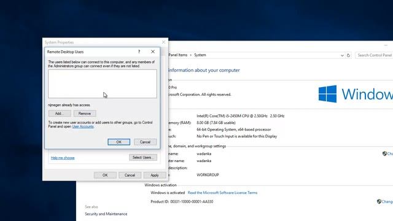Select the WORKGROUP text
The height and width of the screenshot is (221, 393).
tap(208, 175)
